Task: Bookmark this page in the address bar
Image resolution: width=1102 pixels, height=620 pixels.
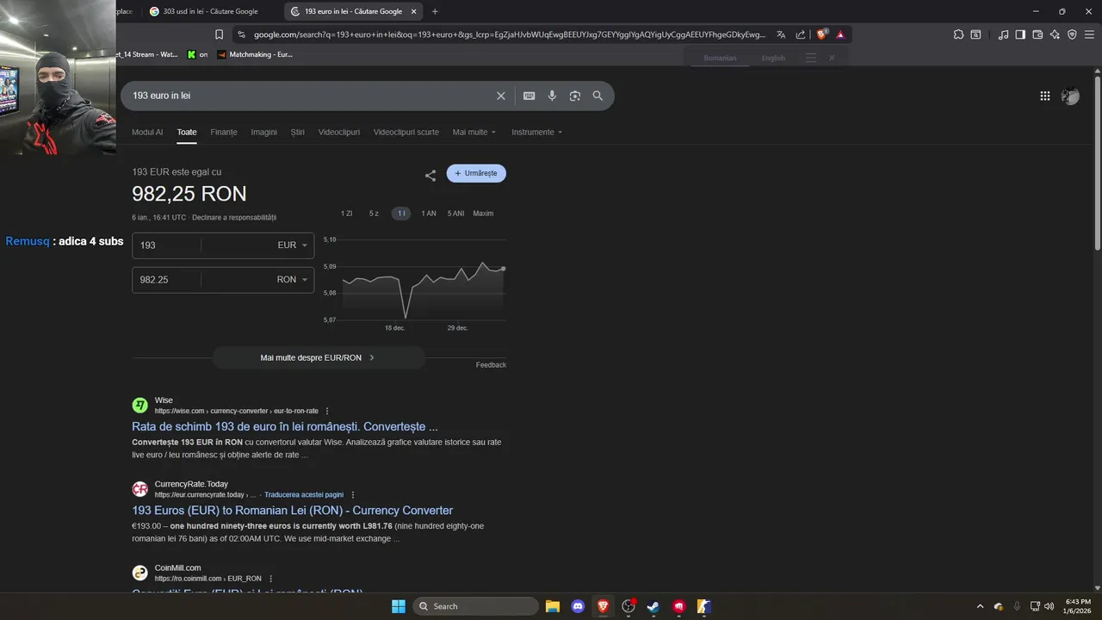Action: (x=219, y=34)
